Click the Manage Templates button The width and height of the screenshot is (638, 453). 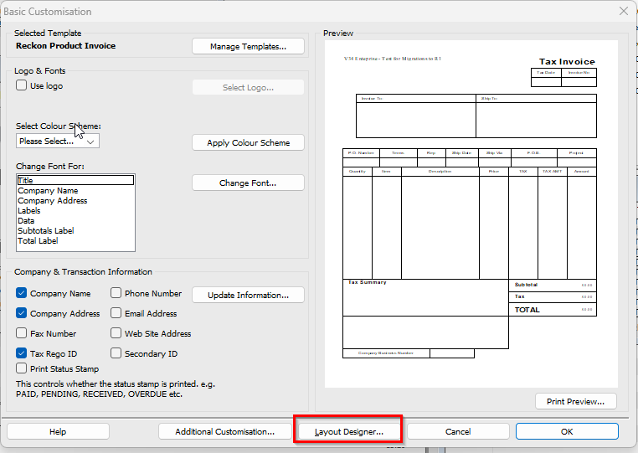[248, 46]
